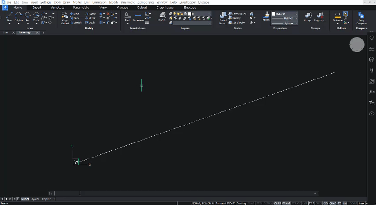Activate the Scale command
Image resolution: width=376 pixels, height=205 pixels.
click(90, 22)
